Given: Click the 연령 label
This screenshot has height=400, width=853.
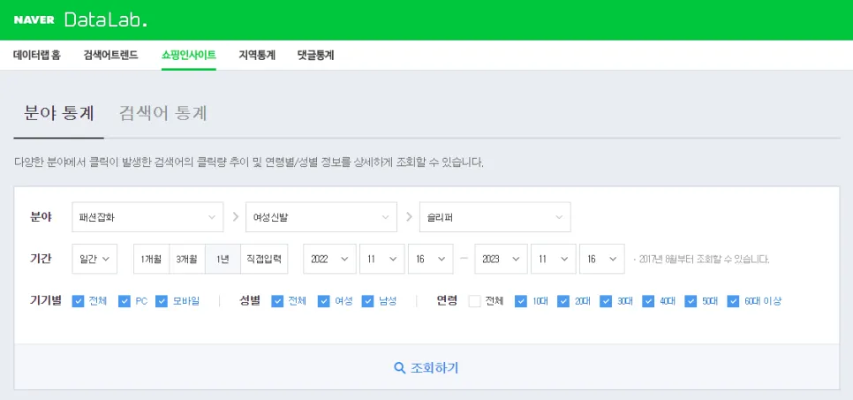Looking at the screenshot, I should 447,300.
